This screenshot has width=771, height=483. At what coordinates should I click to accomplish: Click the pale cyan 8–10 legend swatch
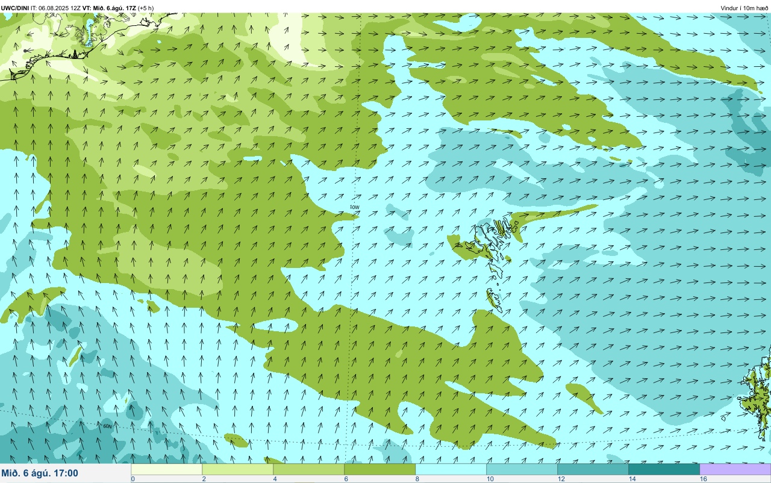tap(451, 469)
